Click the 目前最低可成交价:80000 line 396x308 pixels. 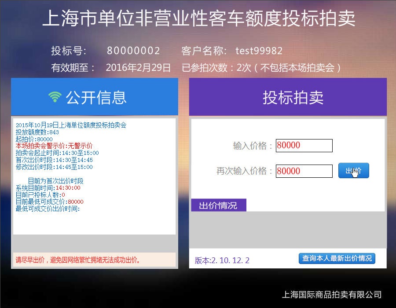tap(49, 202)
